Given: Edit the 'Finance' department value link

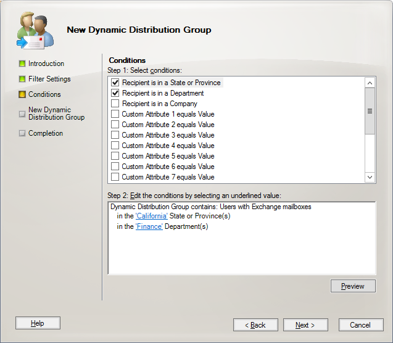Looking at the screenshot, I should pyautogui.click(x=149, y=226).
